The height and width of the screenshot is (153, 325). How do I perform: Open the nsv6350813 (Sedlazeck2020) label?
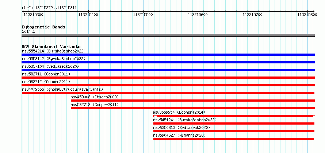(181, 127)
